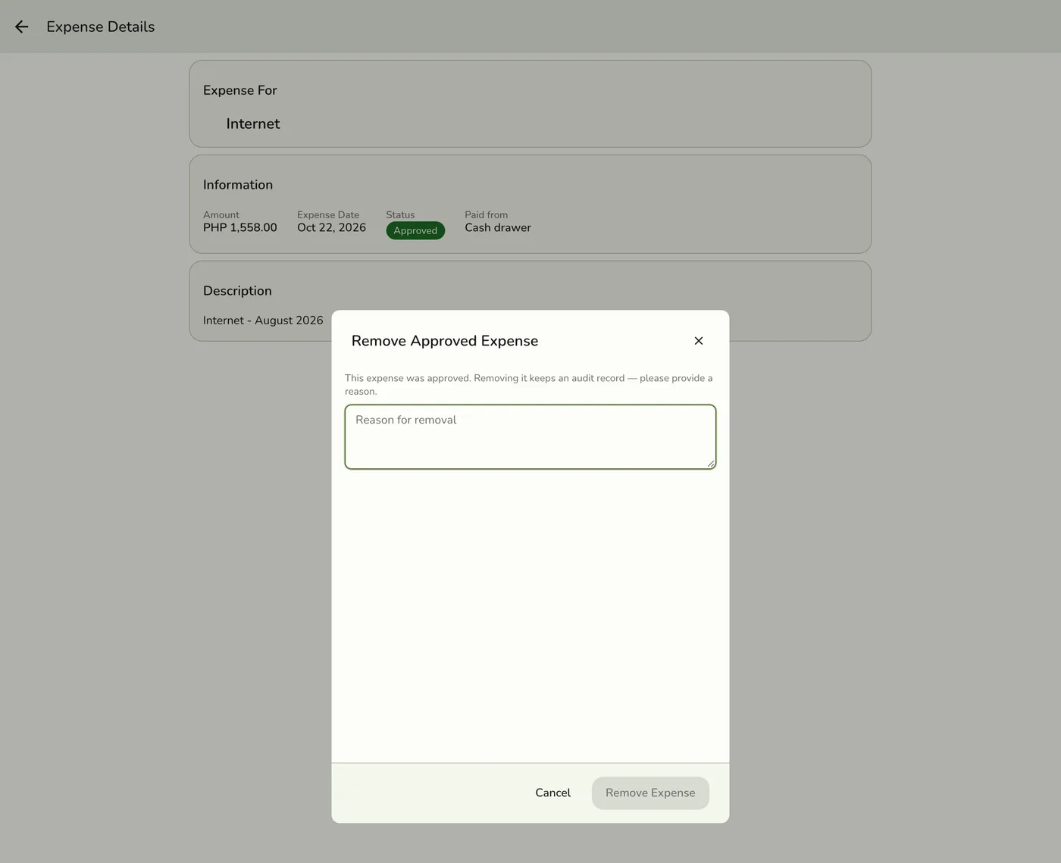Click the PHP 1,558.00 amount
The image size is (1061, 863).
pyautogui.click(x=240, y=227)
